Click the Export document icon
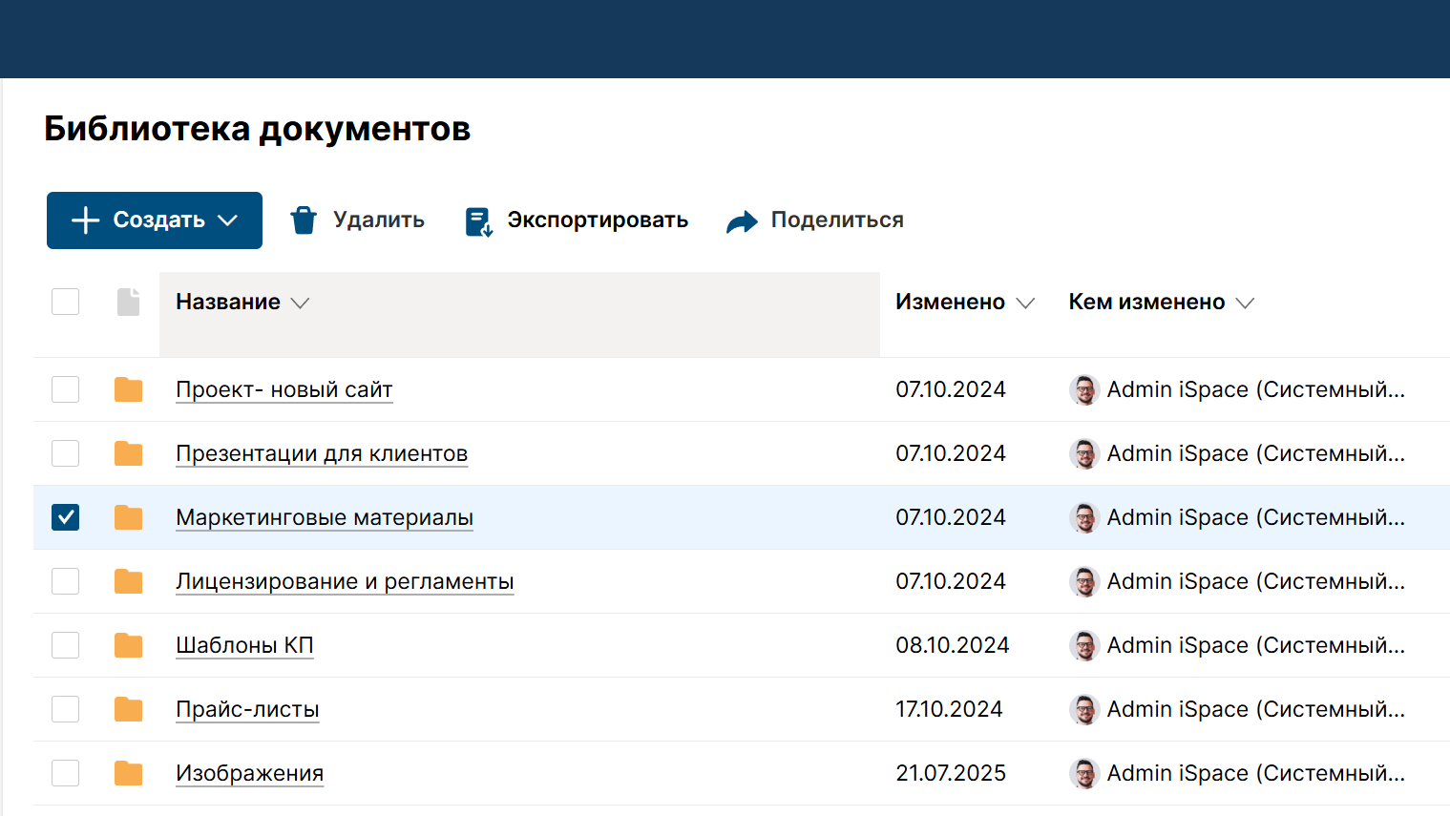1450x816 pixels. click(x=478, y=221)
